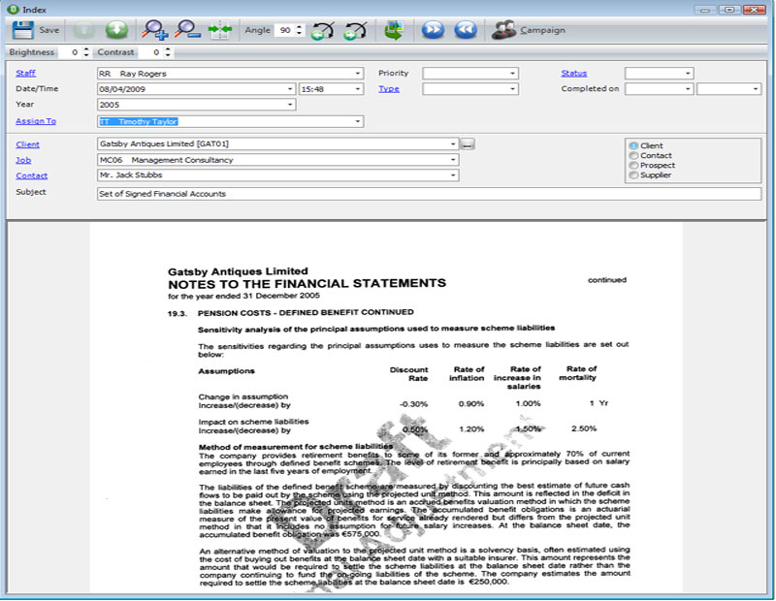Click the green arrow picture icon in the toolbar
Image resolution: width=776 pixels, height=601 pixels.
395,30
